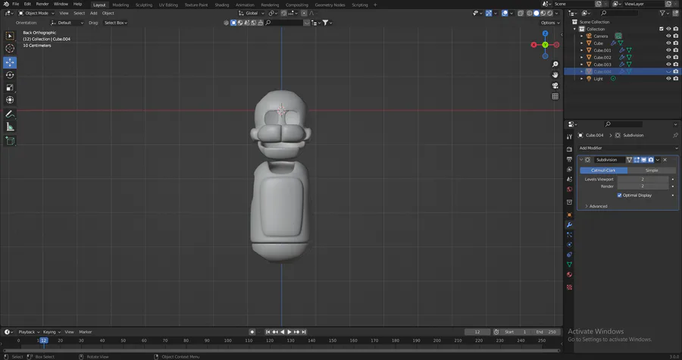
Task: Select the Rotate tool
Action: (x=10, y=75)
